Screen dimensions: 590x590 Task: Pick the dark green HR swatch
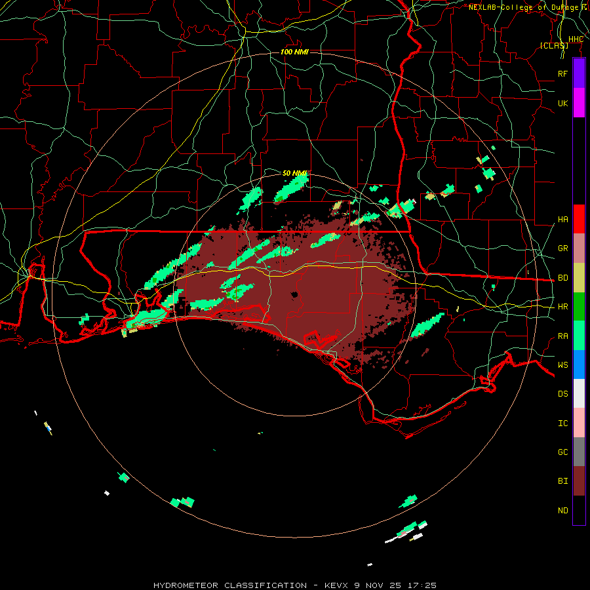(x=579, y=307)
